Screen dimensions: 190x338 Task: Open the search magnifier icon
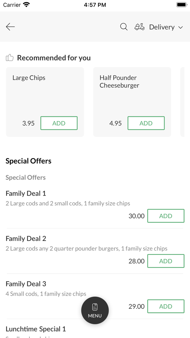(124, 27)
